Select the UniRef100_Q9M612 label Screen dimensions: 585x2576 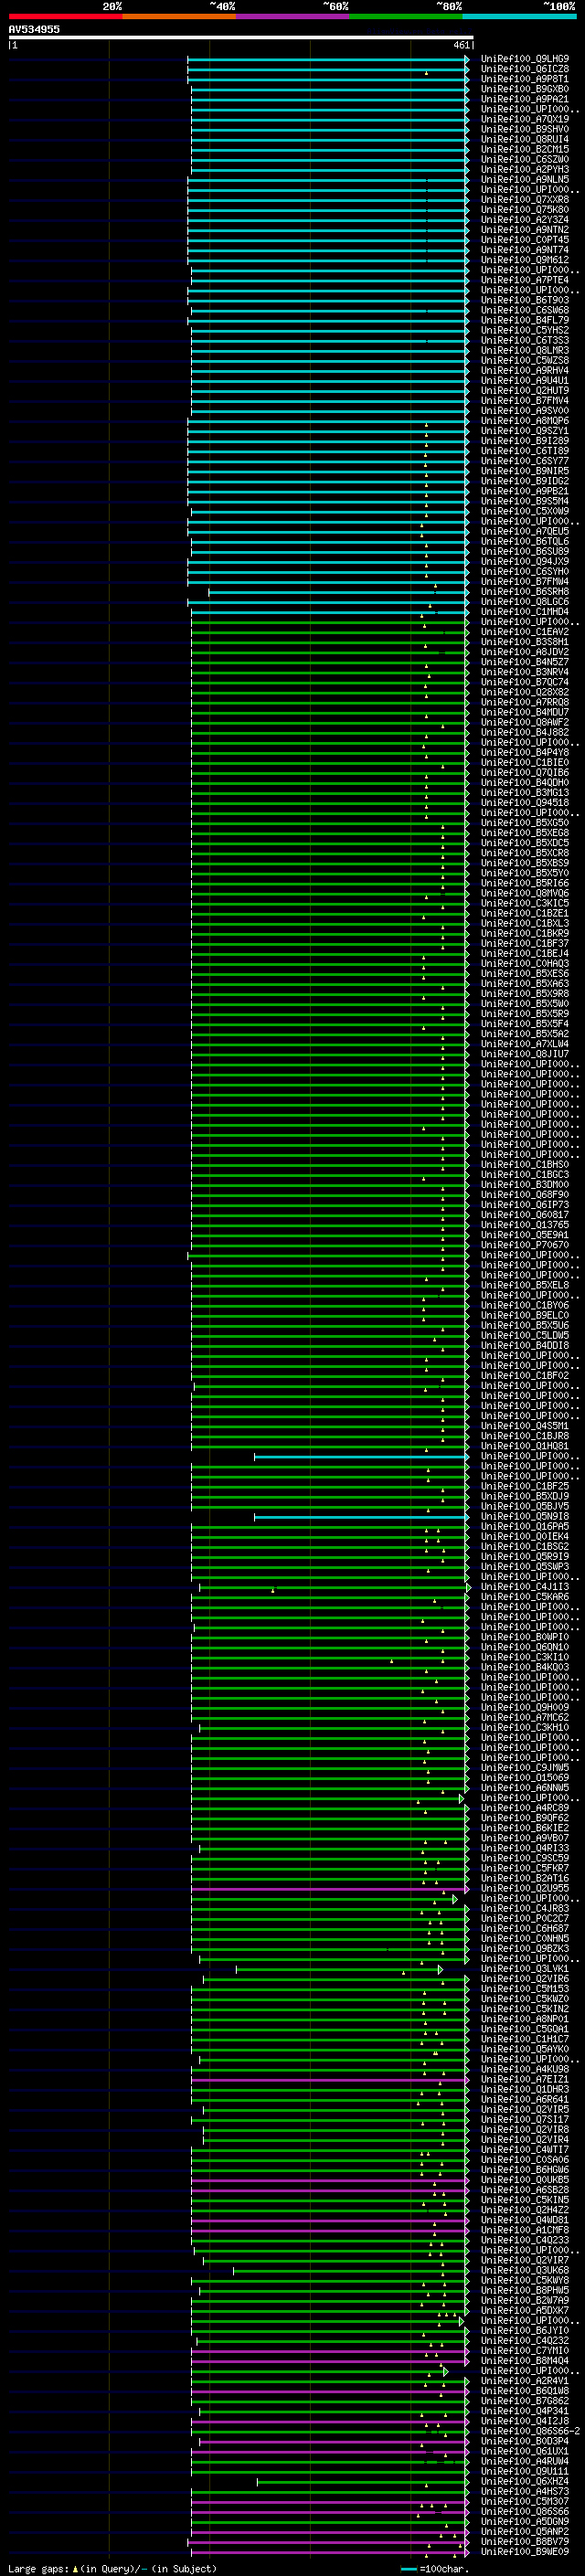pyautogui.click(x=525, y=260)
